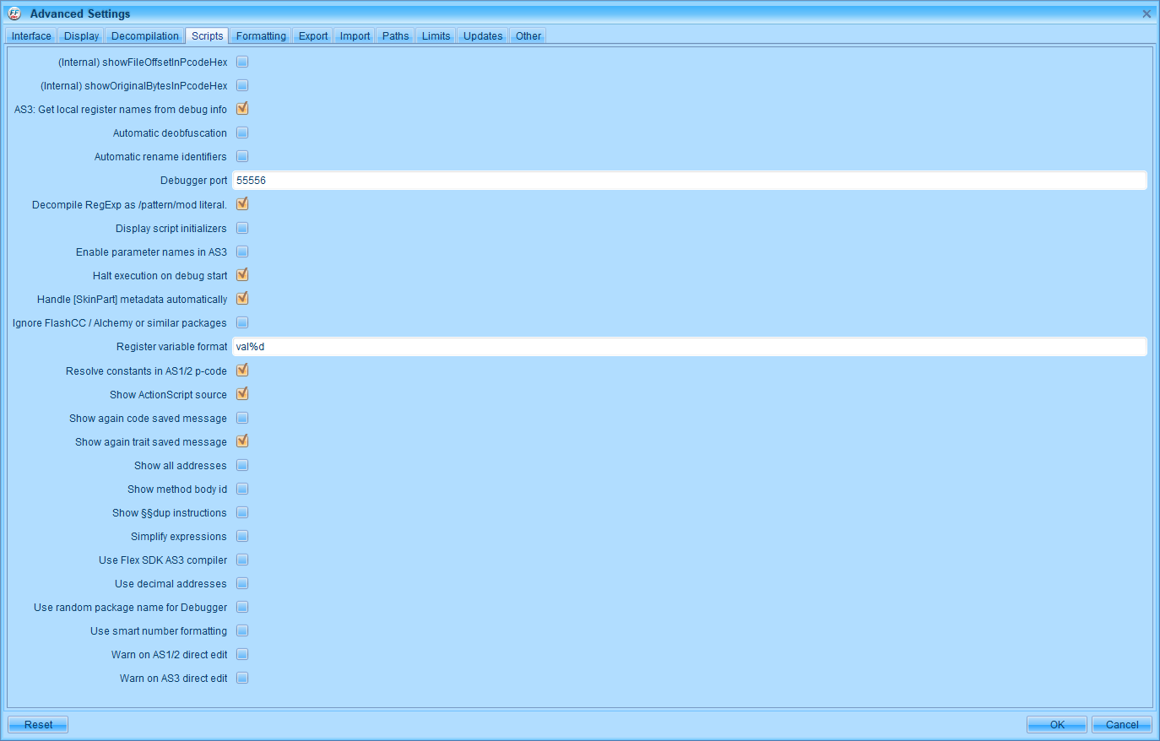Enable Use Flex SDK AS3 compiler
The height and width of the screenshot is (741, 1160).
pos(242,559)
